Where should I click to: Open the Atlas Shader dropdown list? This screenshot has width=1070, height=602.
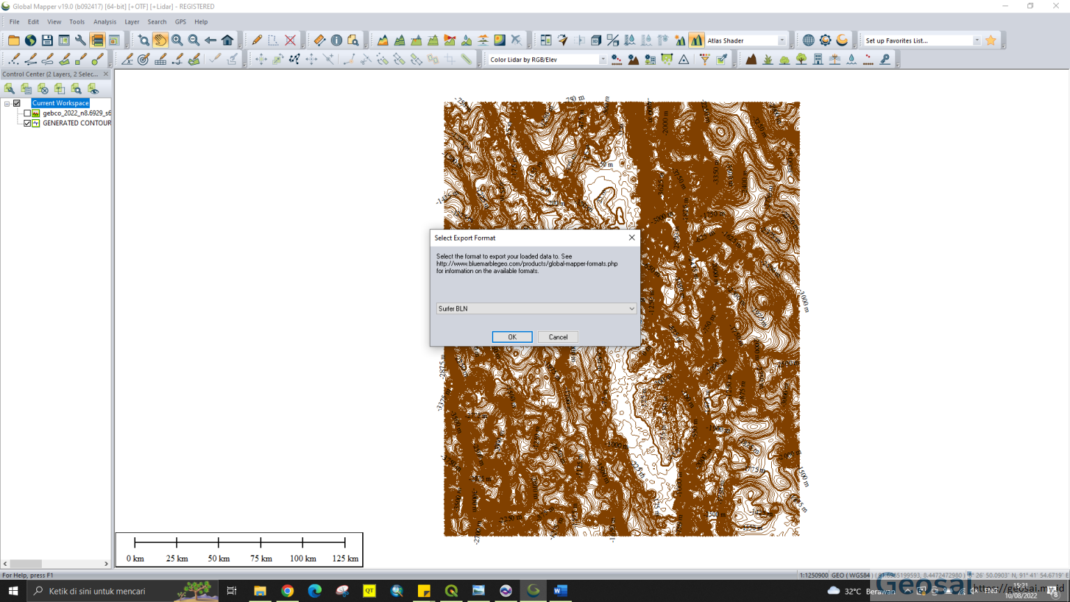click(781, 40)
